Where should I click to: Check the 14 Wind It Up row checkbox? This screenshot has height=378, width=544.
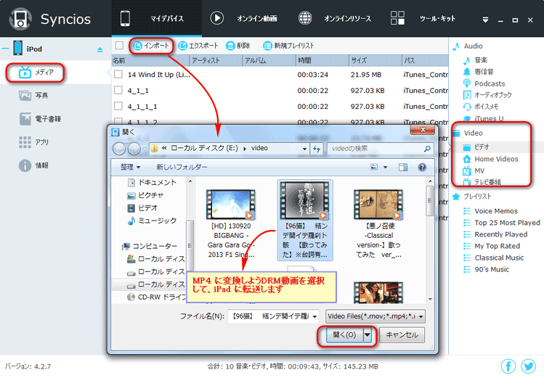pyautogui.click(x=118, y=74)
